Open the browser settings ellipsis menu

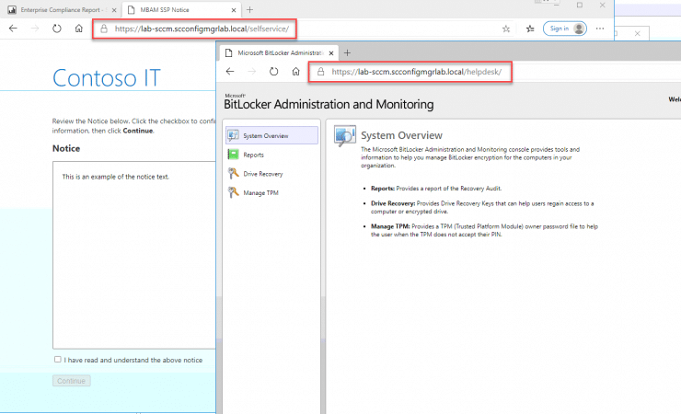pyautogui.click(x=600, y=29)
